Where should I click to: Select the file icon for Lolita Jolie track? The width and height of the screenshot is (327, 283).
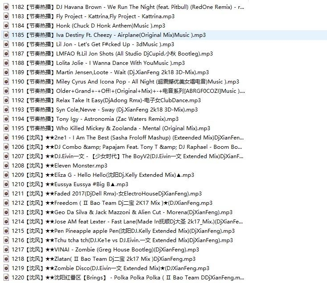click(6, 63)
